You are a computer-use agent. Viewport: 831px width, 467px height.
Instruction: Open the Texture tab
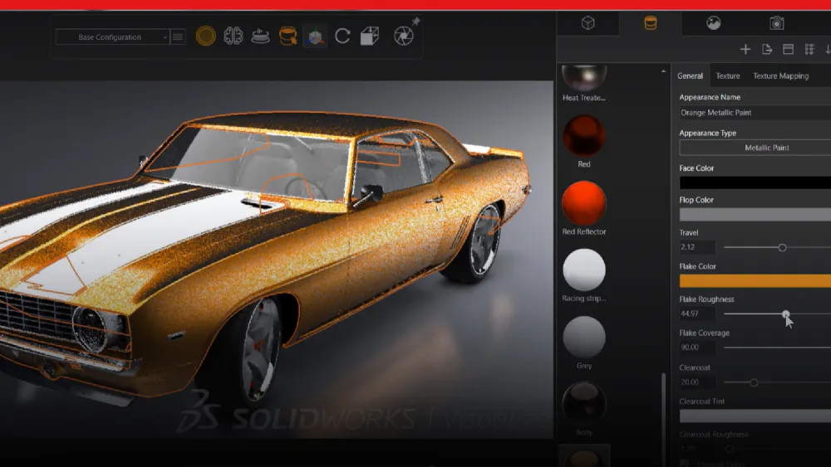pyautogui.click(x=728, y=75)
